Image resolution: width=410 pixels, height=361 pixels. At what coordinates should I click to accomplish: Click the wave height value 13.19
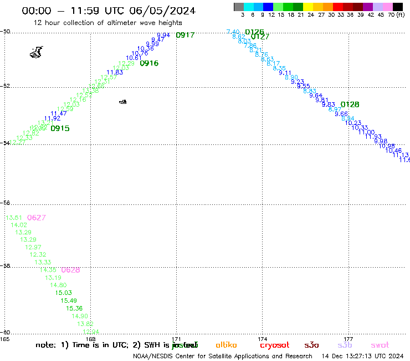pos(53,278)
